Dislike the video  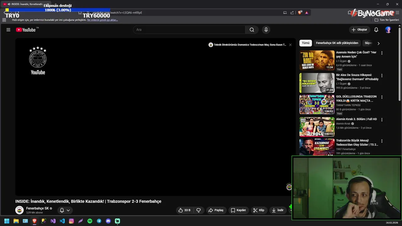click(x=198, y=210)
